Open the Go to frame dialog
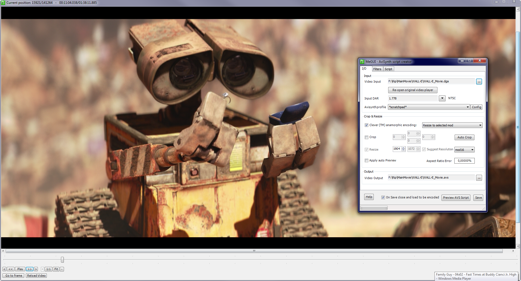 click(x=14, y=276)
